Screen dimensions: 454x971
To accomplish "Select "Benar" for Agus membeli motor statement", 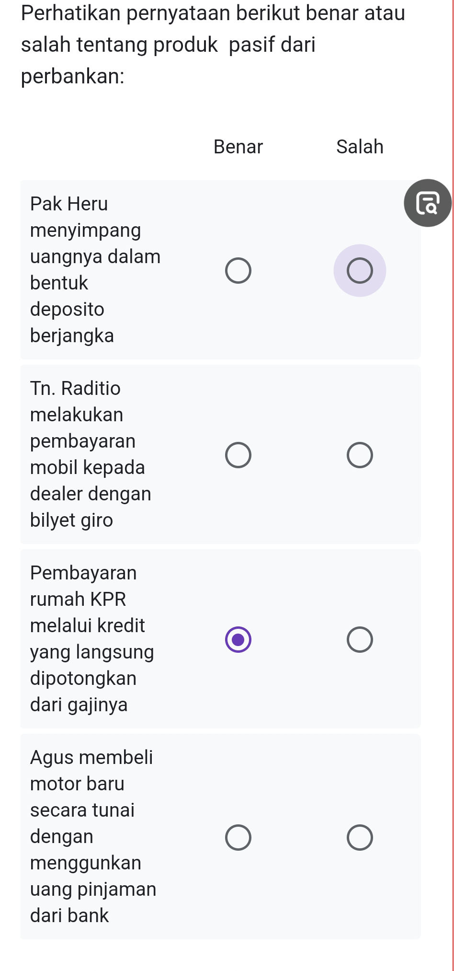I will 239,837.
